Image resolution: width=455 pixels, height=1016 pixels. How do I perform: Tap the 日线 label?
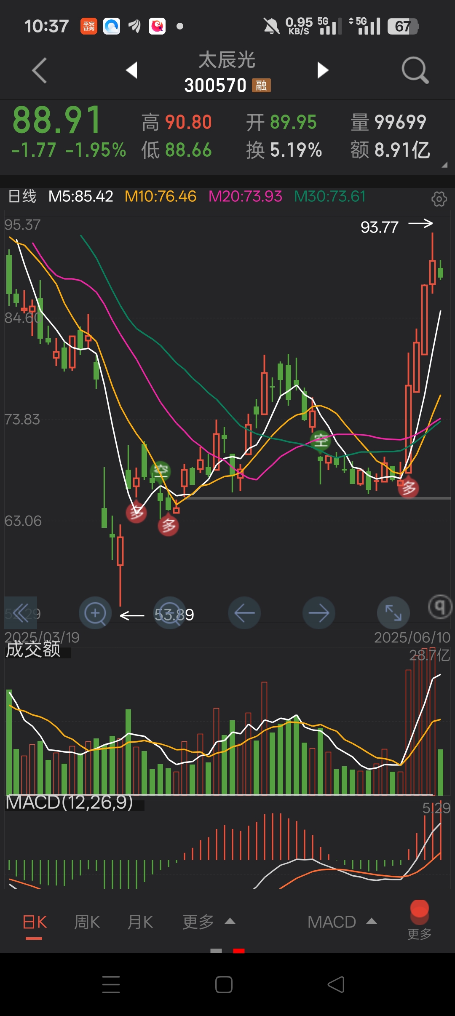pyautogui.click(x=22, y=196)
